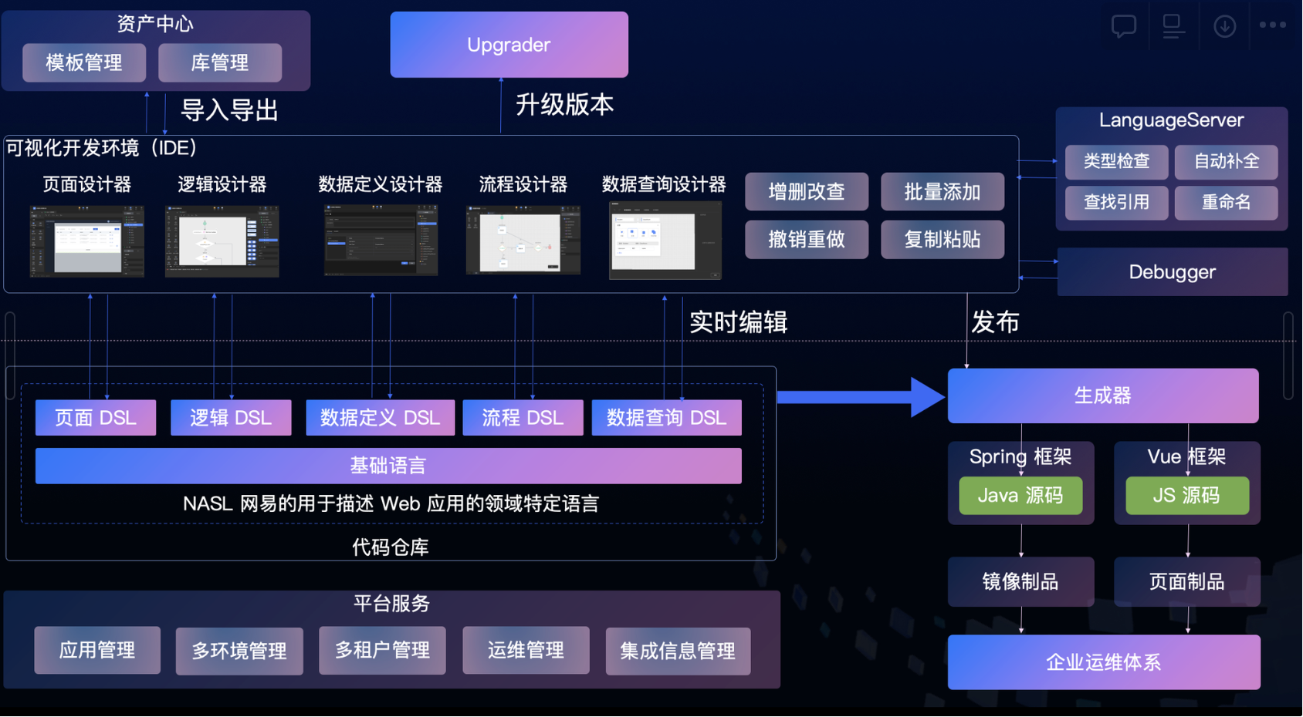Open the 页面设计器 thumbnail
The height and width of the screenshot is (717, 1303).
pyautogui.click(x=86, y=241)
